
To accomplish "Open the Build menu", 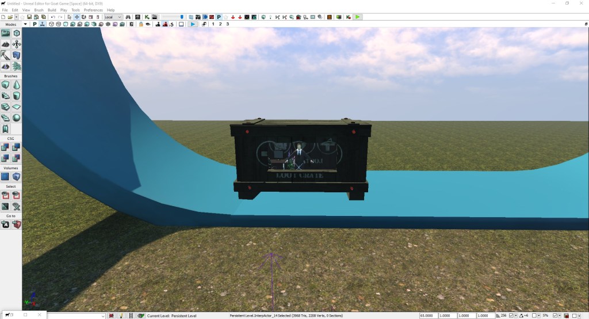I will coord(52,10).
